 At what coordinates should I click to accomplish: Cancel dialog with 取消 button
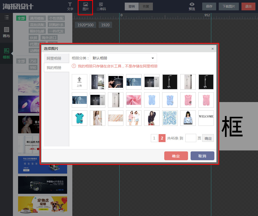coord(202,156)
